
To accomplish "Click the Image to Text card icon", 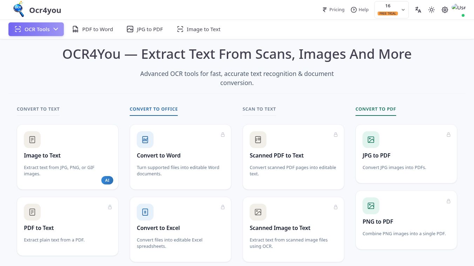I will point(32,140).
